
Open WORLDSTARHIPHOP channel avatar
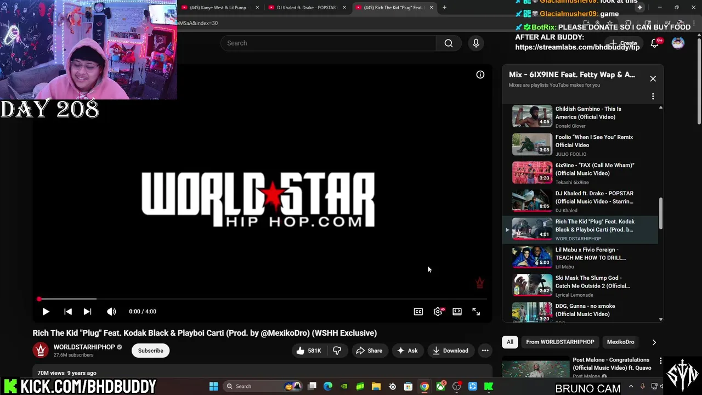click(x=41, y=351)
